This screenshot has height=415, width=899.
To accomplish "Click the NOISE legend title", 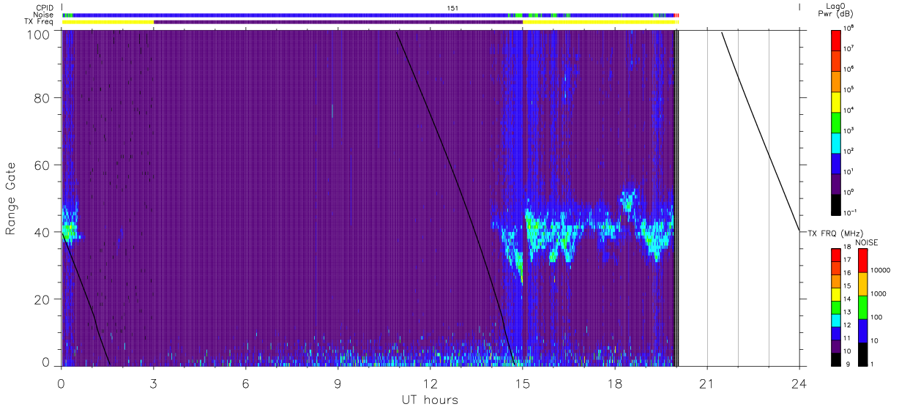I will click(868, 242).
